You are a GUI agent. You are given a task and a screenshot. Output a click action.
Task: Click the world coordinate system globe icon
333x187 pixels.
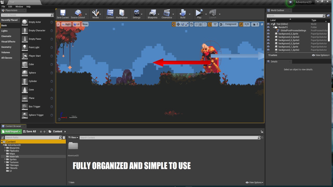point(192,24)
